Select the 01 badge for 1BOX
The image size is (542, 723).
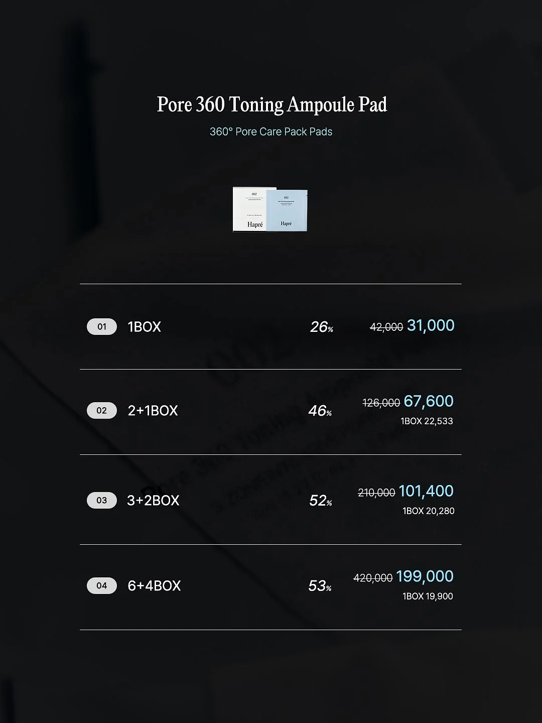pyautogui.click(x=102, y=327)
